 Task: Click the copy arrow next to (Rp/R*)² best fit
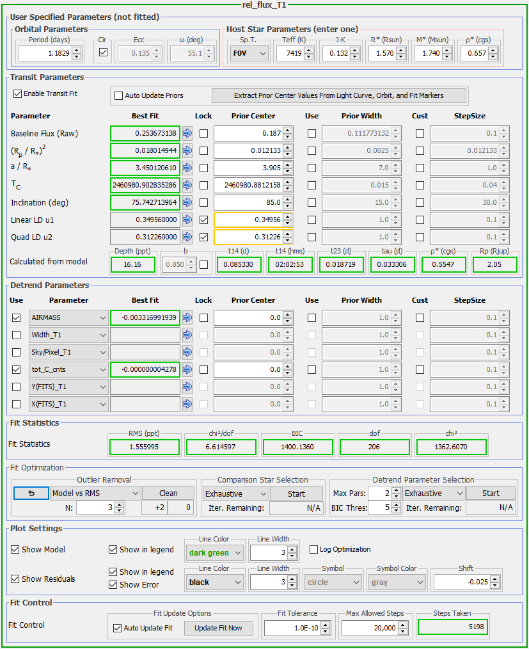(187, 151)
